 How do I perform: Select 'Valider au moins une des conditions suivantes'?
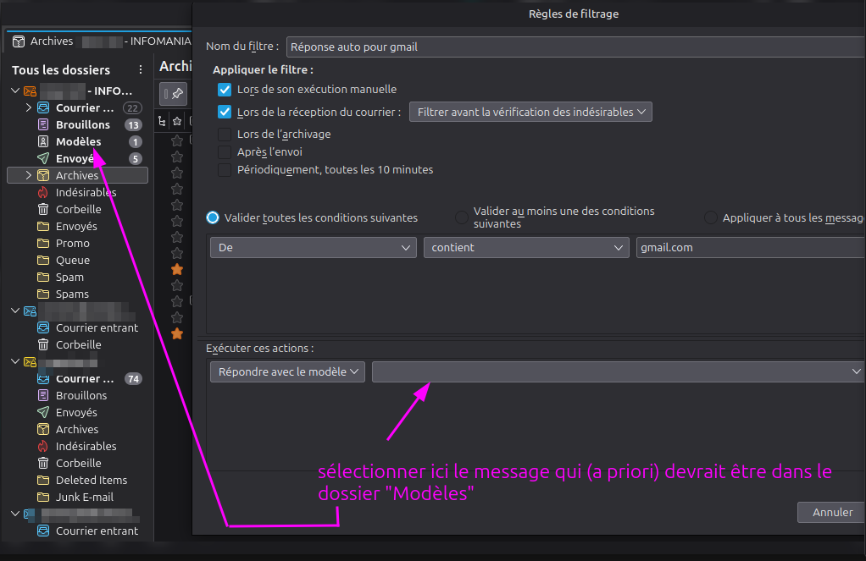pos(462,217)
